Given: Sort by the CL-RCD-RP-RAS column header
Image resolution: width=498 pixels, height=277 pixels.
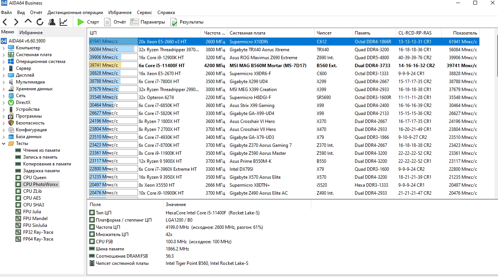Looking at the screenshot, I should 419,33.
